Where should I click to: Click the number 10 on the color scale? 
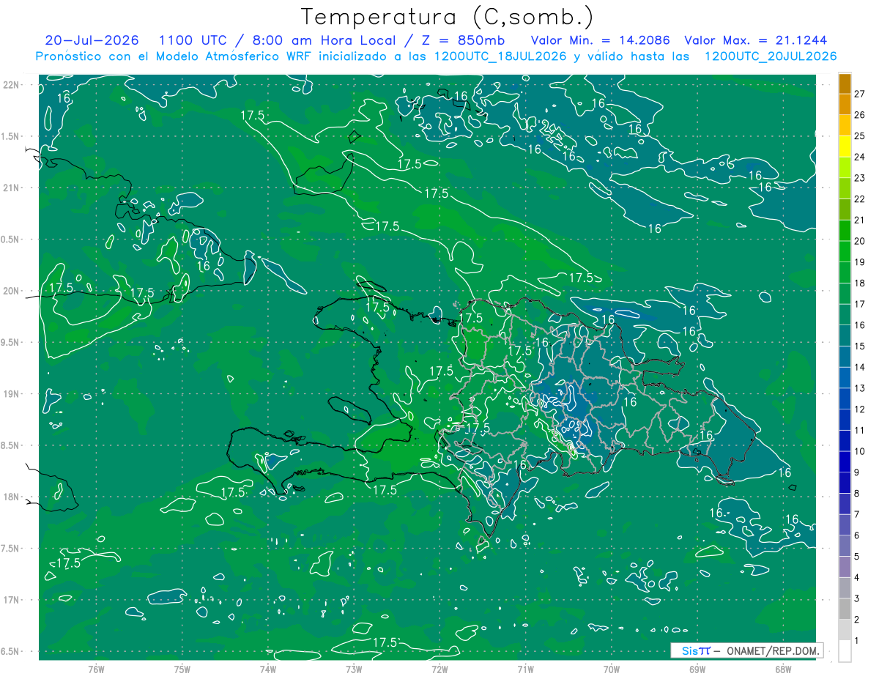pos(860,451)
